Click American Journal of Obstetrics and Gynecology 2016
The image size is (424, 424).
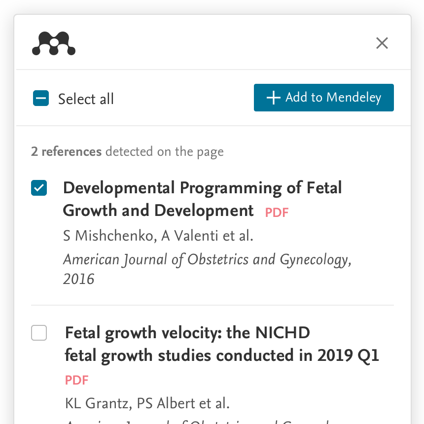(x=207, y=269)
